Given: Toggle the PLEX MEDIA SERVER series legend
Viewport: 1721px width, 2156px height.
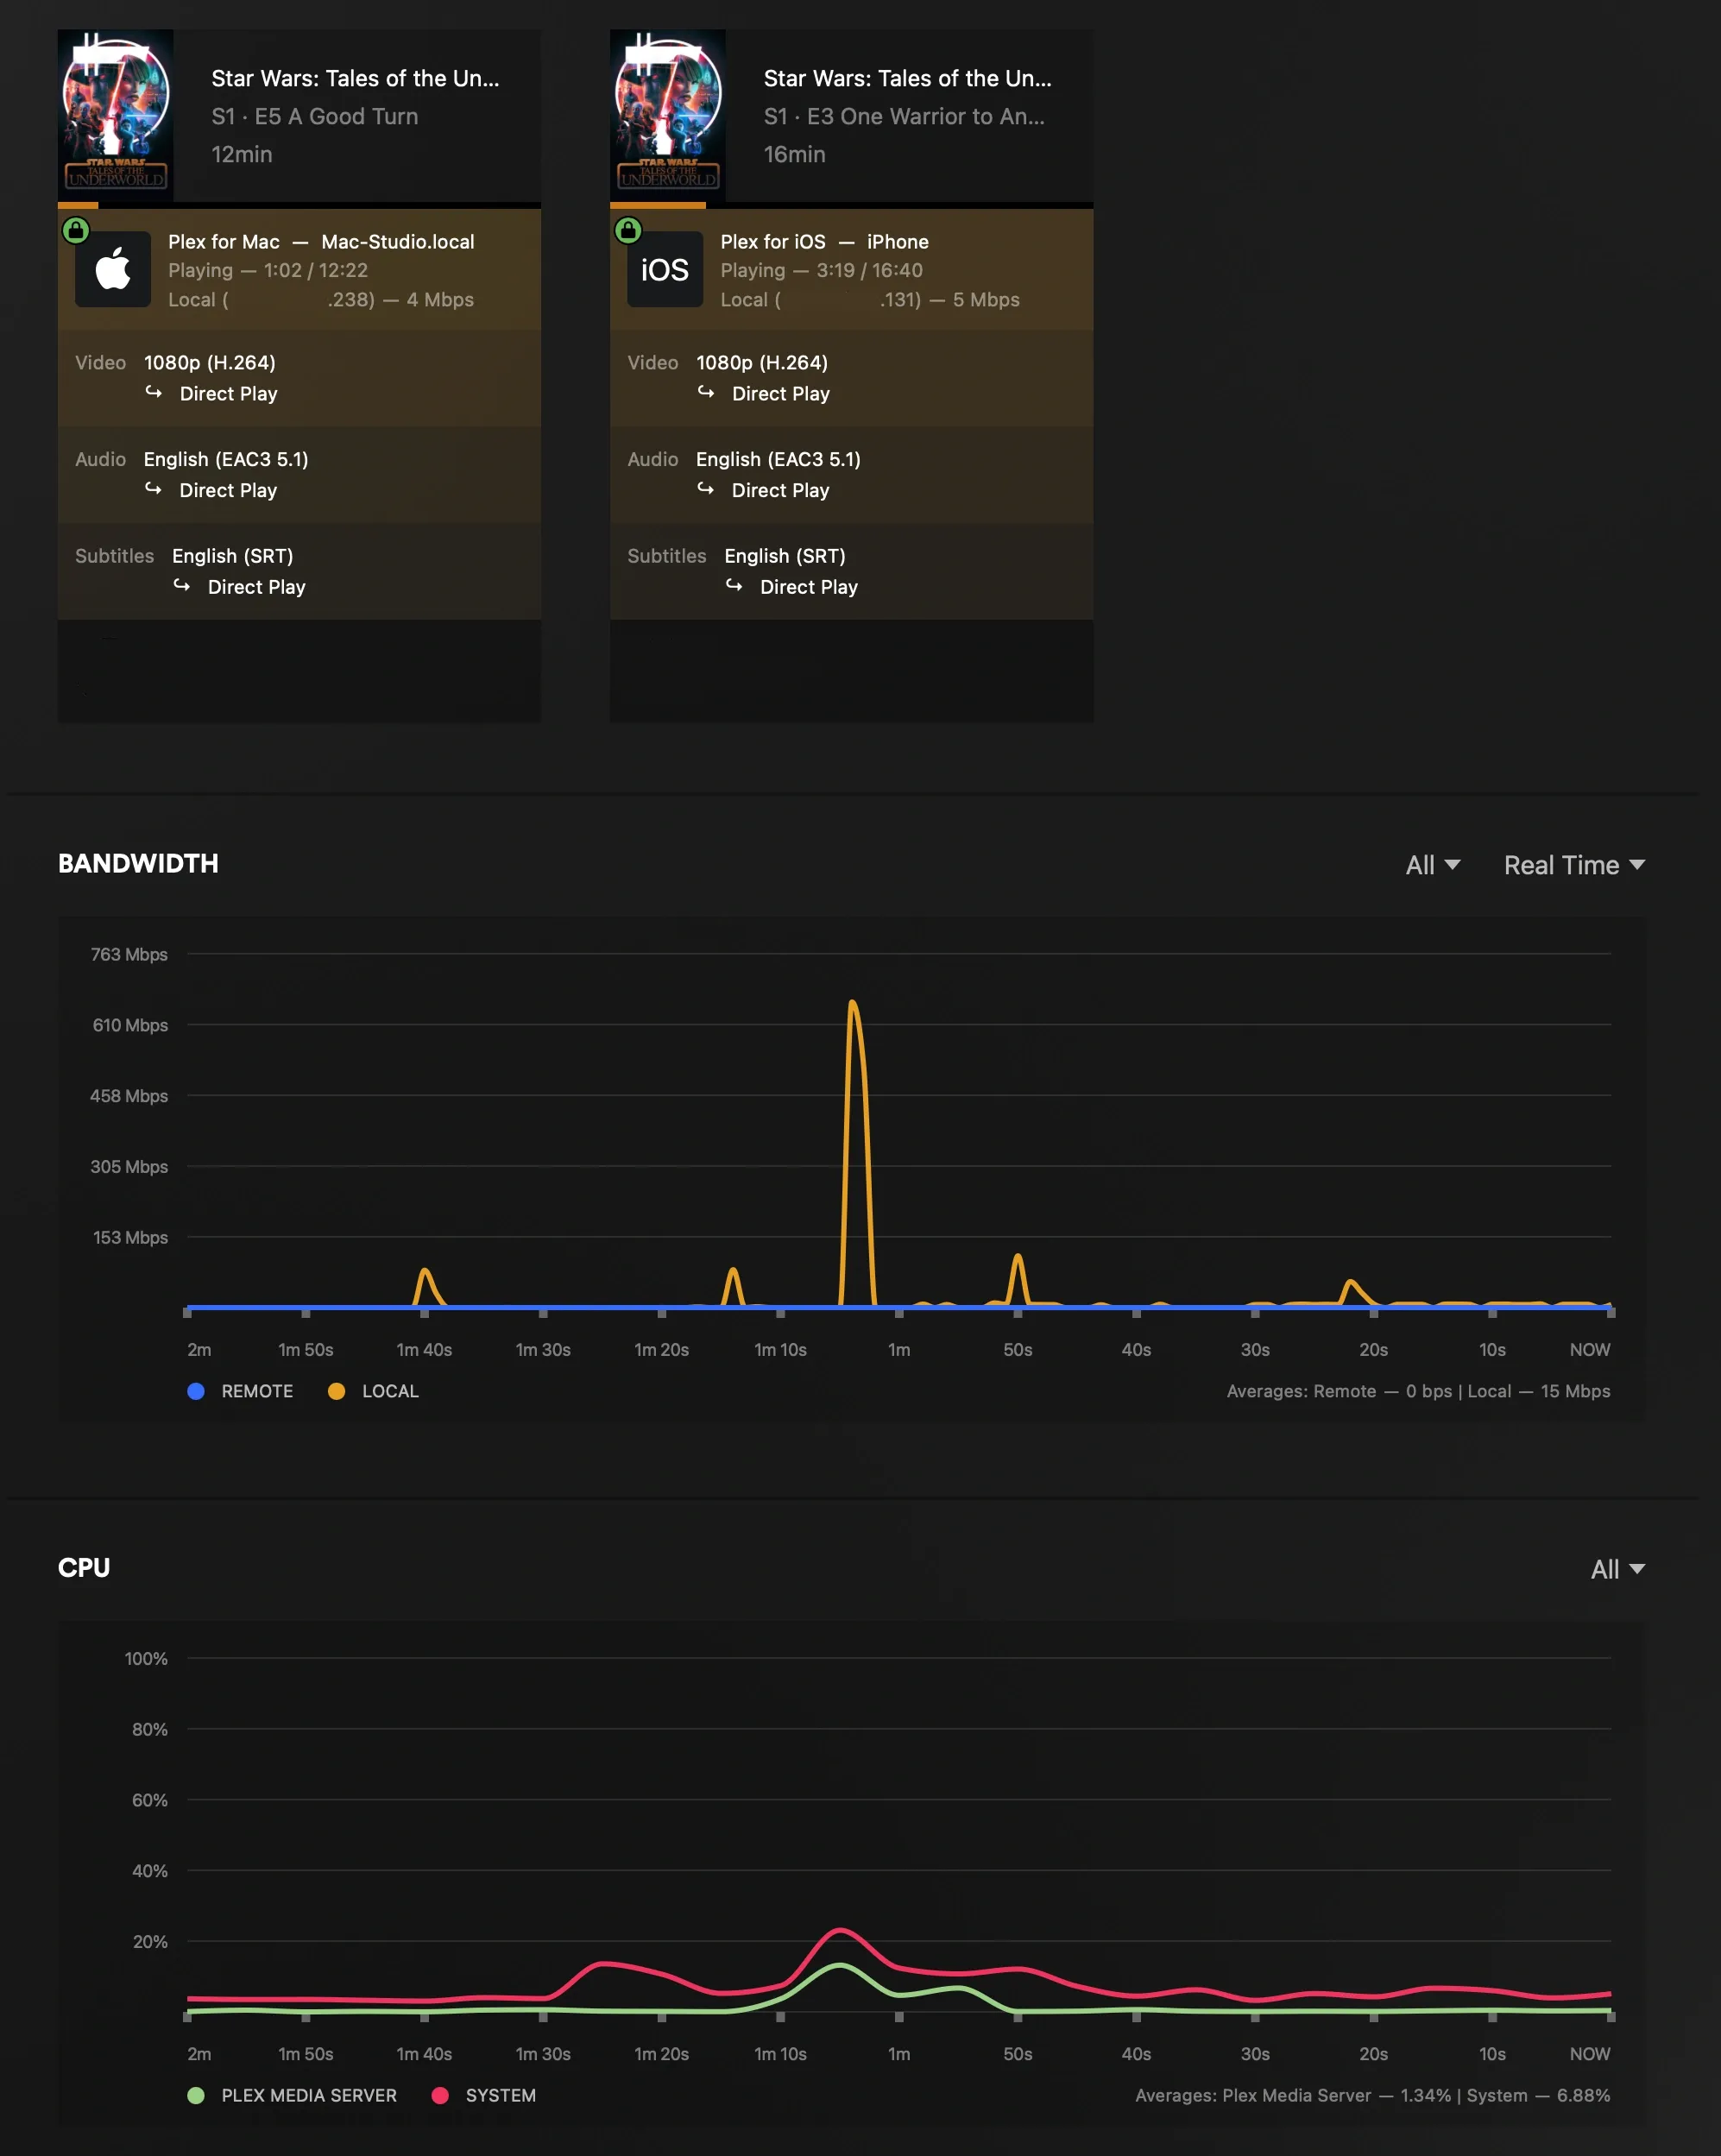Looking at the screenshot, I should pyautogui.click(x=292, y=2095).
